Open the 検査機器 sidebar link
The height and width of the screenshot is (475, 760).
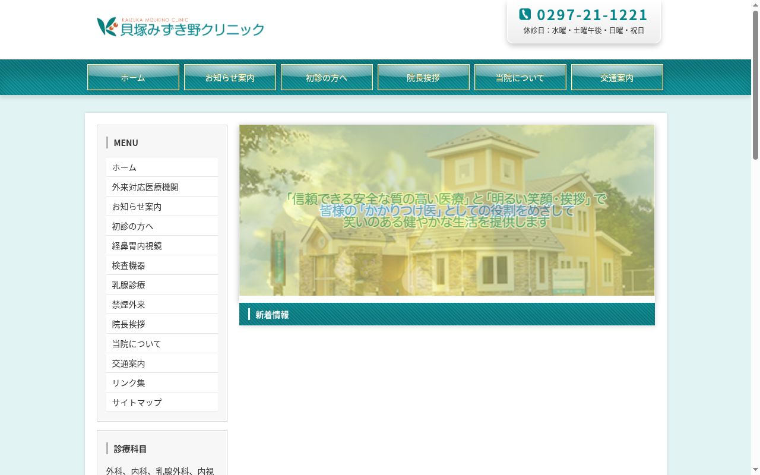[x=162, y=265]
